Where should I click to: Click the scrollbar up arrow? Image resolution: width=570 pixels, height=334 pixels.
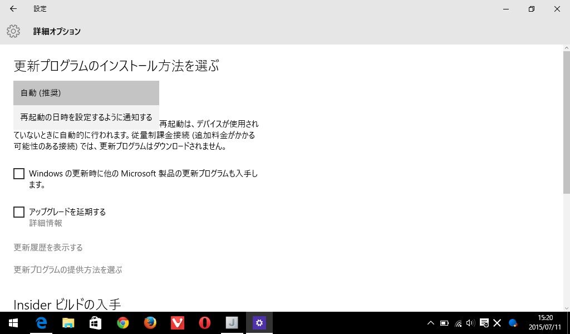point(566,48)
